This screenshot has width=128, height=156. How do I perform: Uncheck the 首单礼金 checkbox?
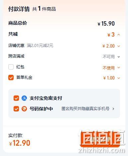(x=11, y=78)
